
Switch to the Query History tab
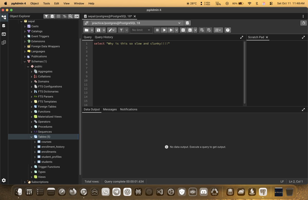[104, 37]
